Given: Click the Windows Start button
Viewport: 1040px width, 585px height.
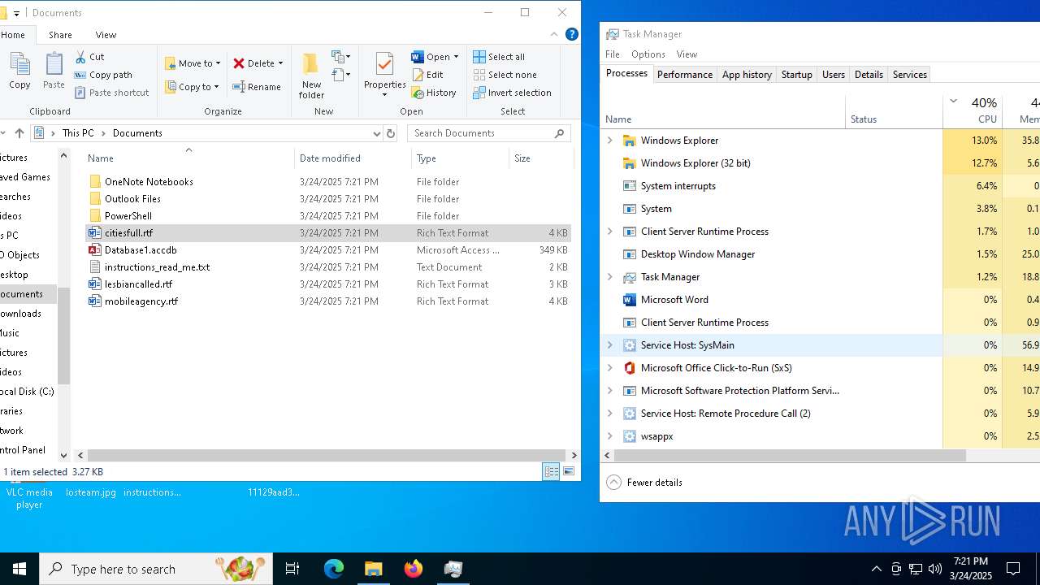Looking at the screenshot, I should [19, 569].
